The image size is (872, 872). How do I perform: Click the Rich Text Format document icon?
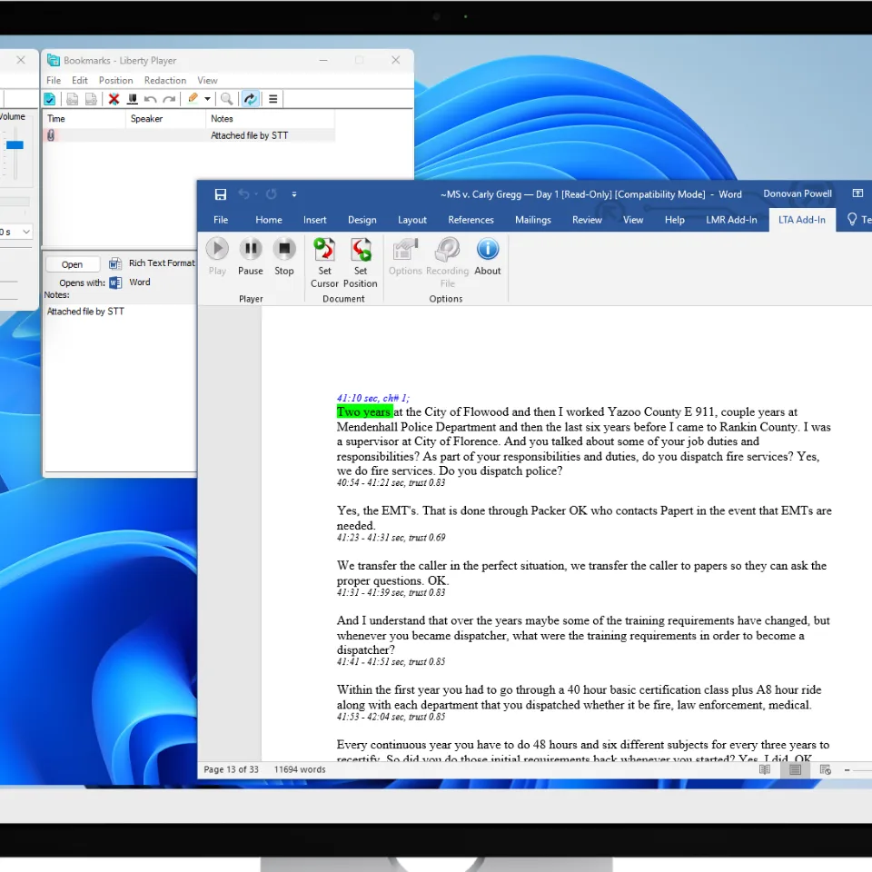[x=115, y=263]
